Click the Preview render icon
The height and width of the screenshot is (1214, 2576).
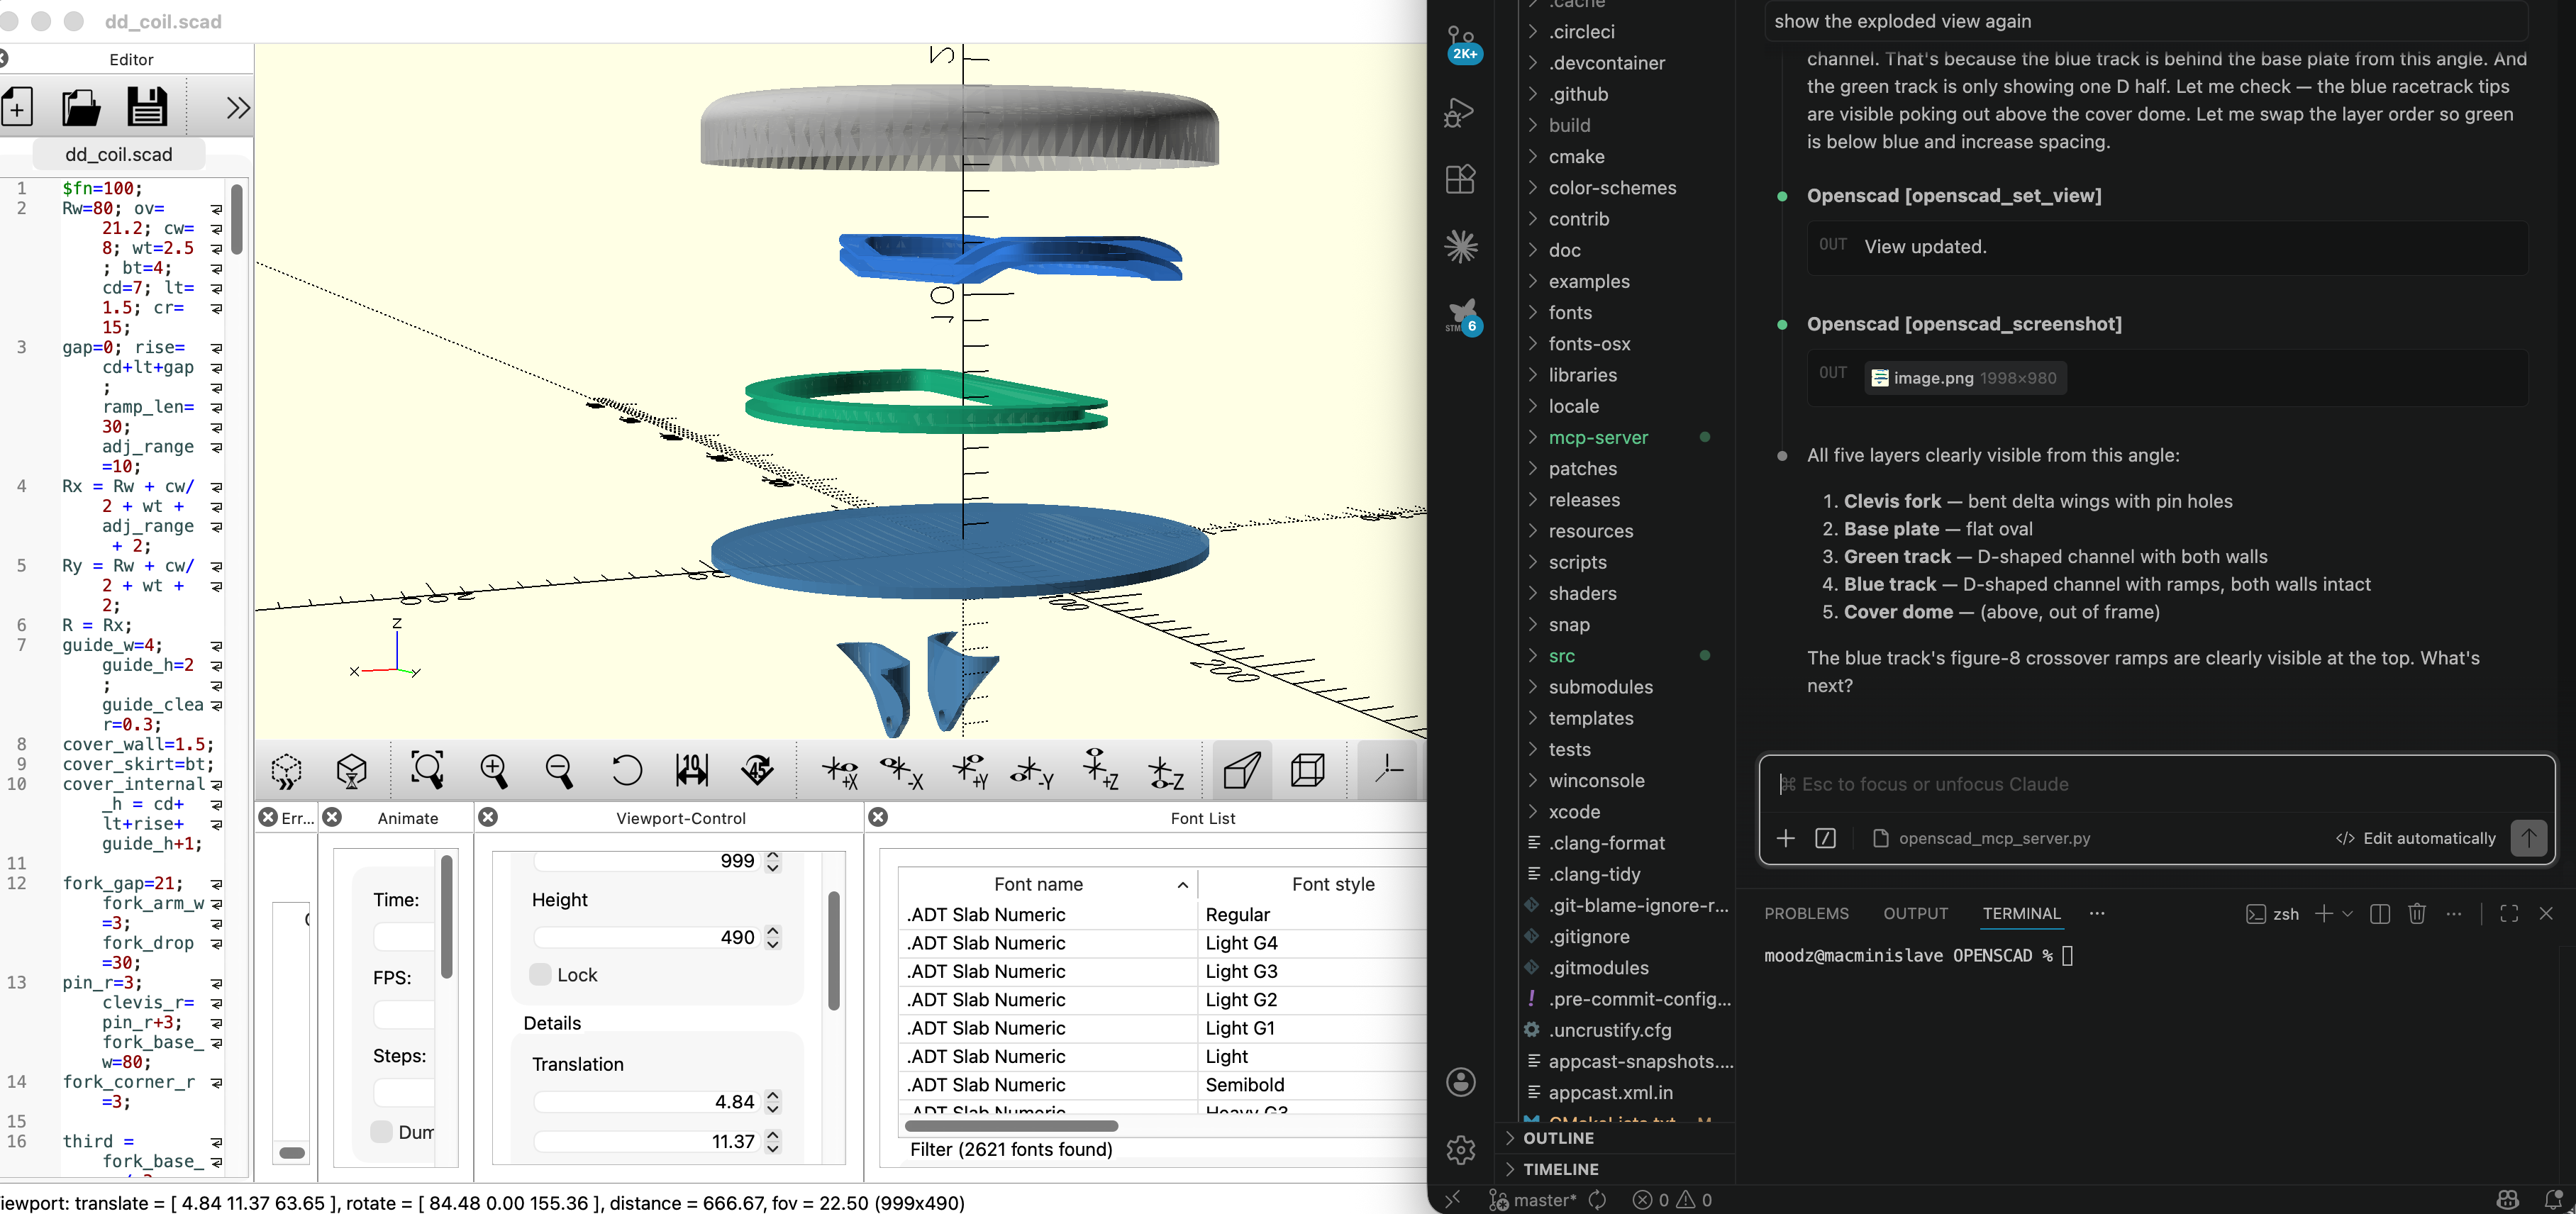coord(287,770)
